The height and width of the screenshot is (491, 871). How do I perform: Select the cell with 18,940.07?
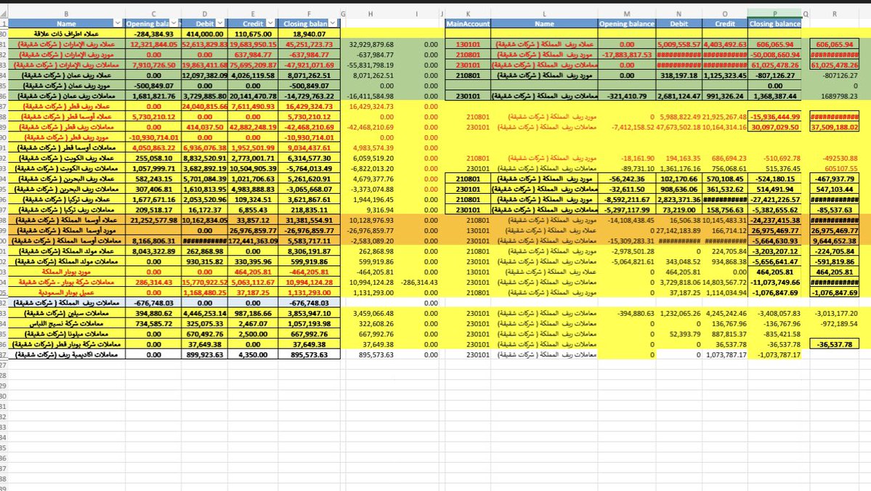pyautogui.click(x=309, y=34)
